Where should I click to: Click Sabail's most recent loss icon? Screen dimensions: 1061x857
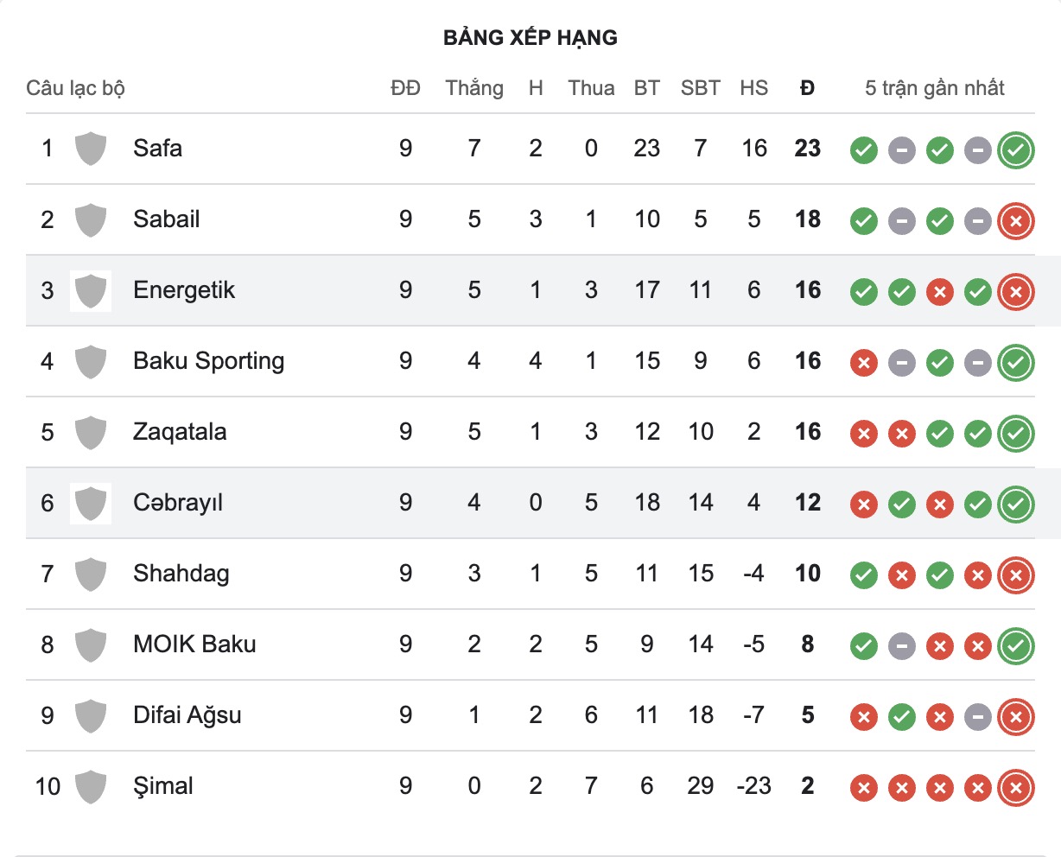[1016, 221]
